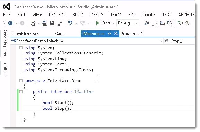
Task: Open the Navigate Backward history dropdown
Action: click(16, 23)
